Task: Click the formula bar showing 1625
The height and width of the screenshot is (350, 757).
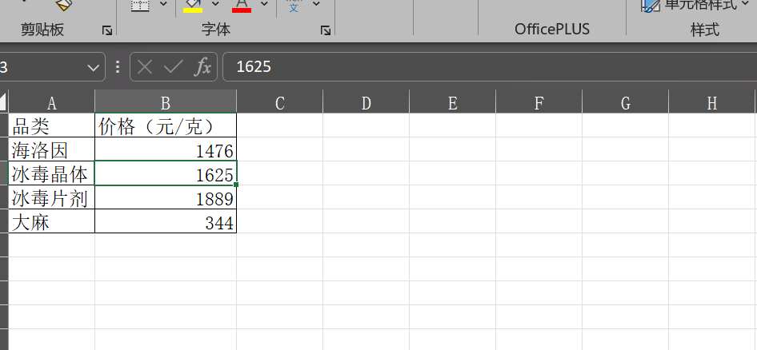Action: point(480,67)
